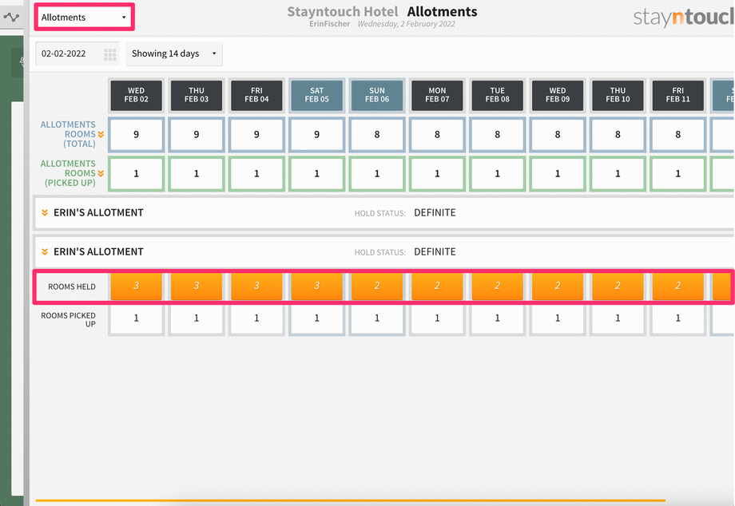
Task: Click picked up allotment cell for FEB 02
Action: point(137,174)
